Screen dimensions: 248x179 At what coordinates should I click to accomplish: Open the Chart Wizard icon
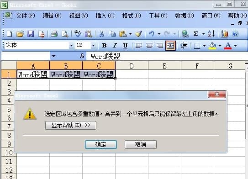tap(225, 34)
